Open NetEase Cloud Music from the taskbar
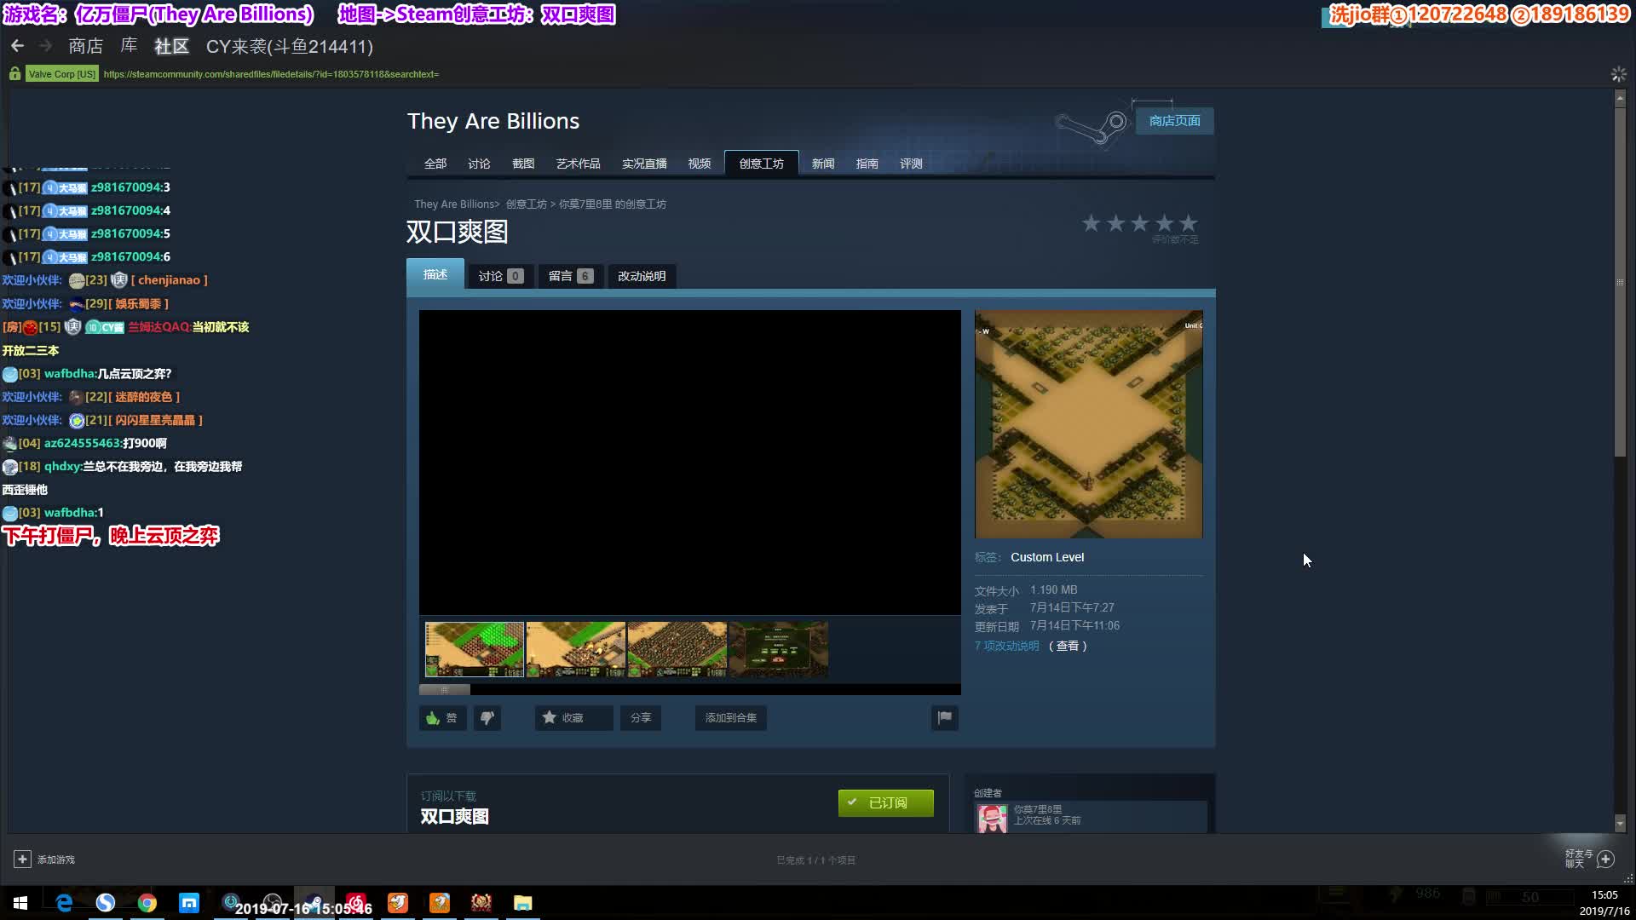The image size is (1636, 920). pos(356,903)
